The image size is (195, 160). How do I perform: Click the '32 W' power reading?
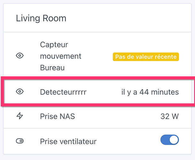click(169, 116)
